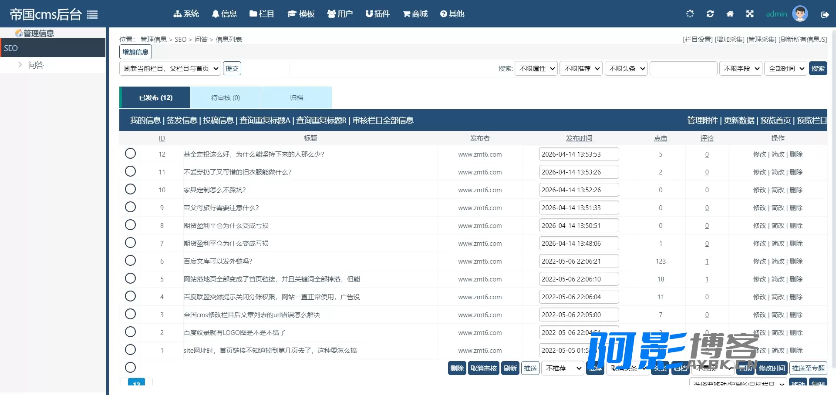The image size is (836, 395).
Task: Click 修改 link for ID 10 row
Action: click(x=759, y=190)
